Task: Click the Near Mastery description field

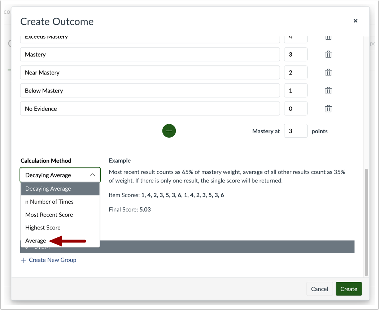Action: pyautogui.click(x=150, y=73)
